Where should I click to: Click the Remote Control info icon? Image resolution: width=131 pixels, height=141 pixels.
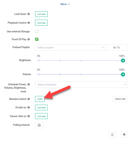[29, 99]
